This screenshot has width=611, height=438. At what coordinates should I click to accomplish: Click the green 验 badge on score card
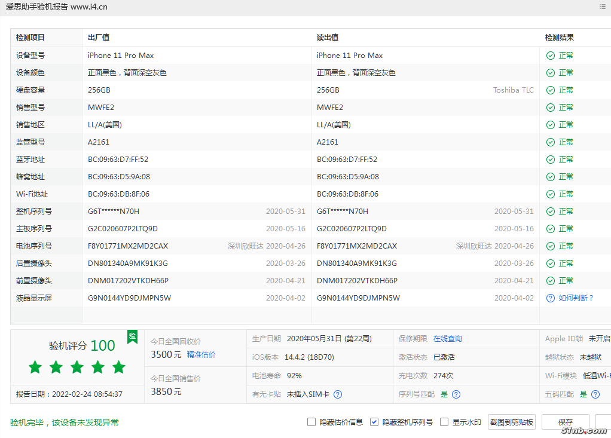tap(132, 337)
